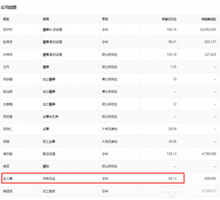The height and width of the screenshot is (200, 220).
Task: Click the 董秘 position cell
Action: 46,166
